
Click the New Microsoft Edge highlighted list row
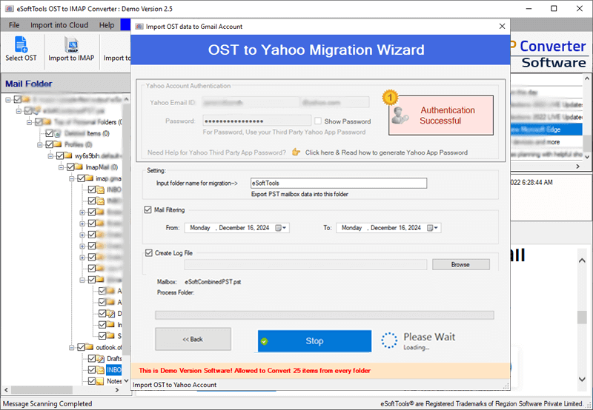[x=547, y=130]
